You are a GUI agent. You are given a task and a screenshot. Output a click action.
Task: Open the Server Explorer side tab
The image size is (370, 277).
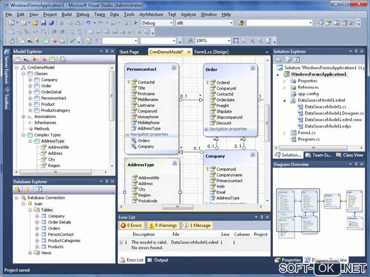pyautogui.click(x=7, y=67)
